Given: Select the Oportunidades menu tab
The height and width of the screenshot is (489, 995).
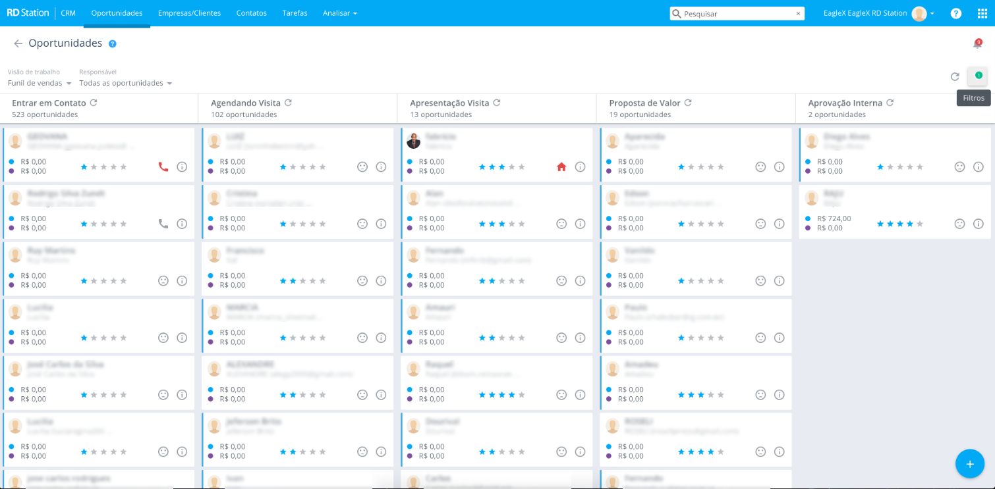Looking at the screenshot, I should [x=117, y=13].
